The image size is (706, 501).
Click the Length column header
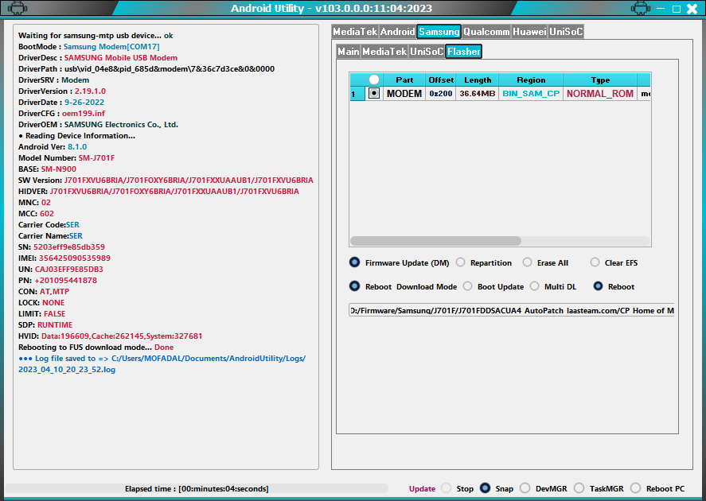point(478,80)
